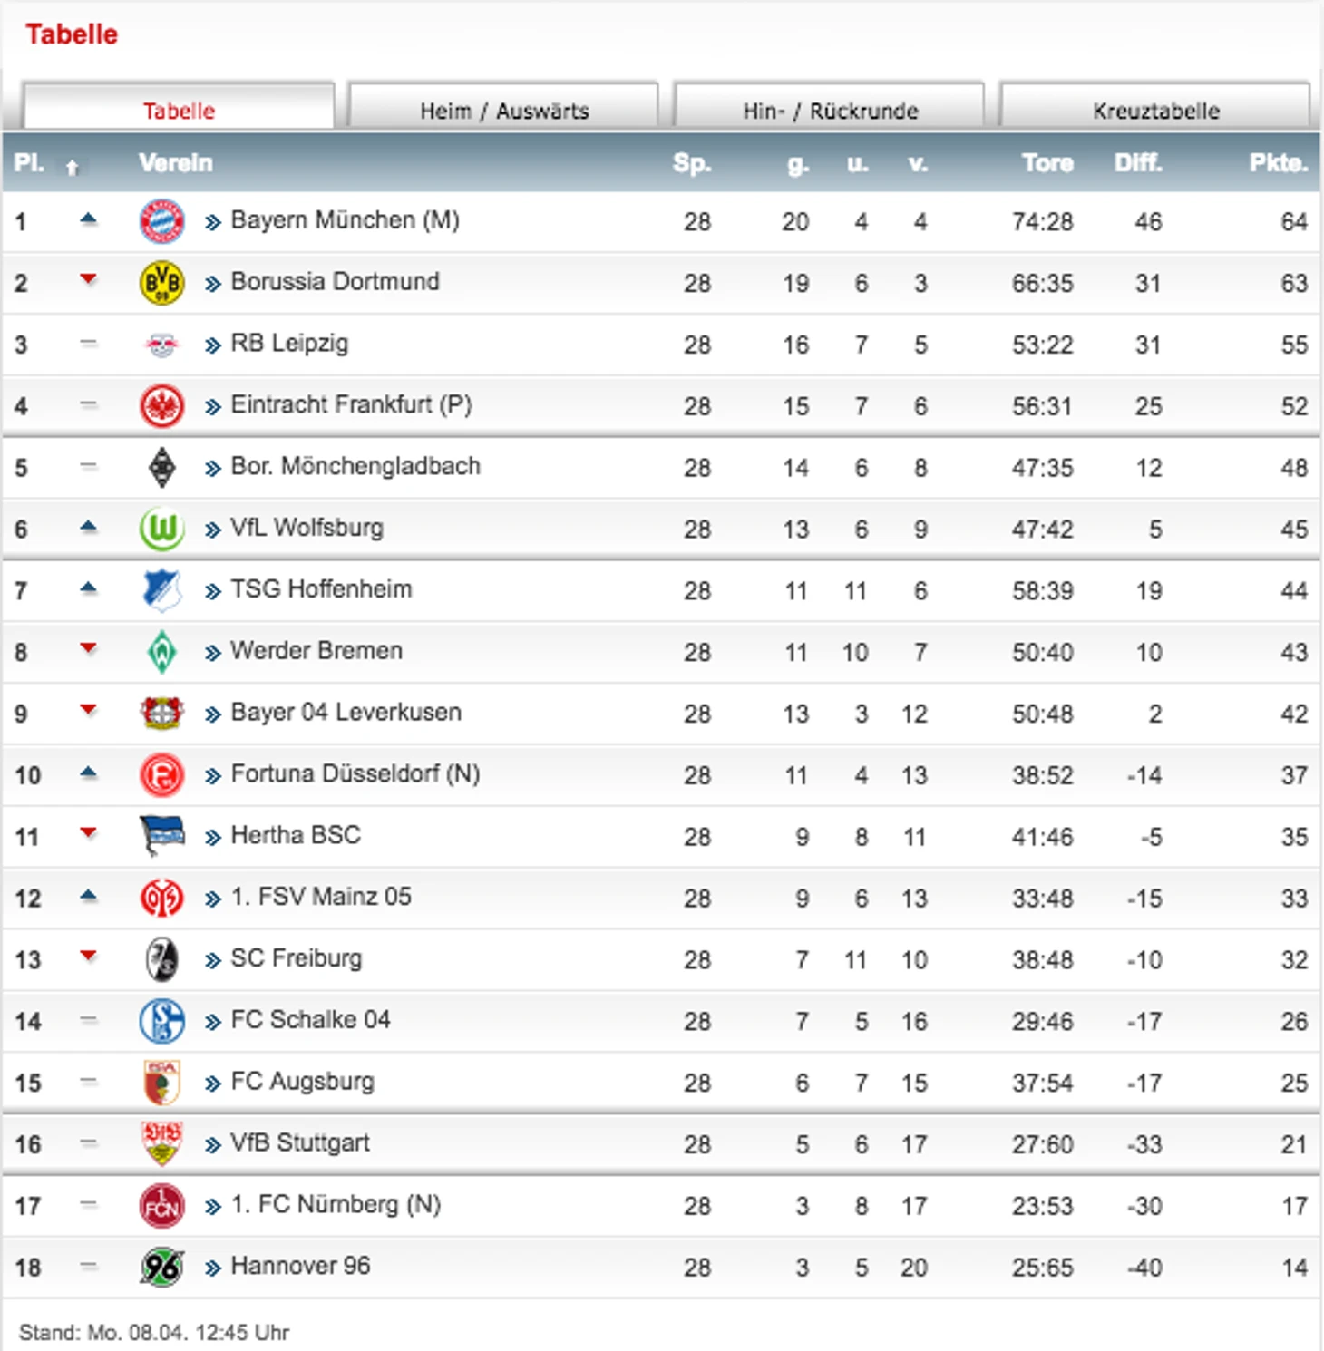Viewport: 1324px width, 1351px height.
Task: Click the FC Schalke 04 crest
Action: pos(162,1021)
